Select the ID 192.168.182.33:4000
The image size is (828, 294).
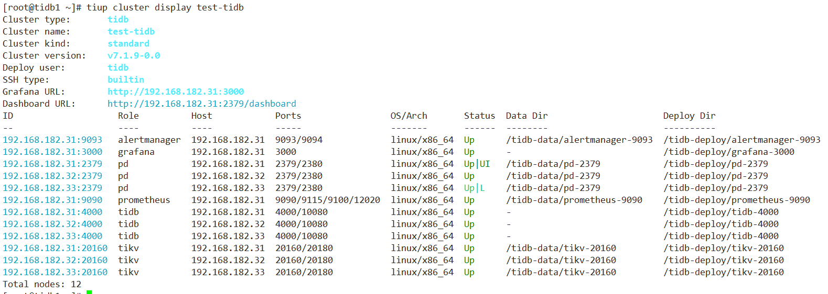pyautogui.click(x=52, y=236)
